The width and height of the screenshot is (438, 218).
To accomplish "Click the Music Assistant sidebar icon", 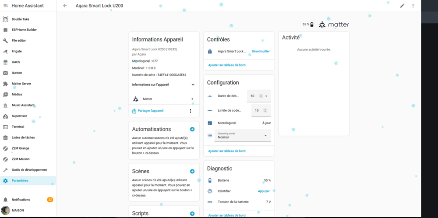I will (x=5, y=105).
